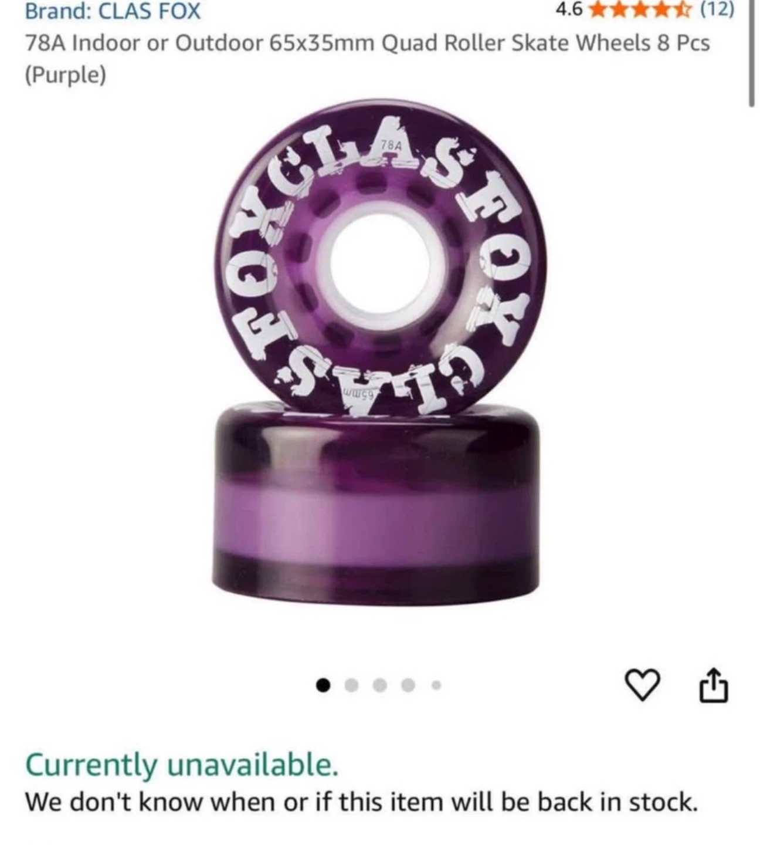Jump to second image carousel dot
This screenshot has height=845, width=760.
(x=352, y=684)
